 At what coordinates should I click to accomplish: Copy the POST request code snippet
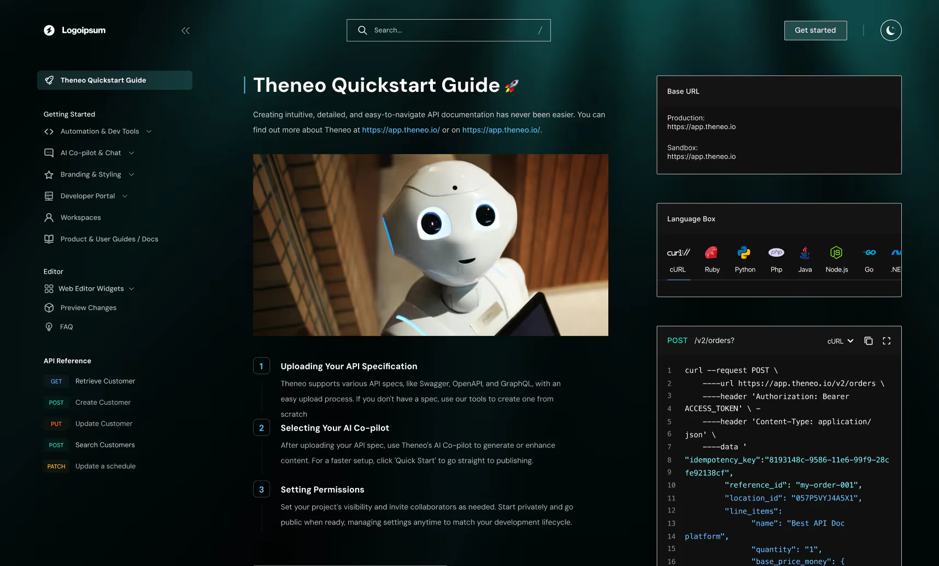point(868,340)
